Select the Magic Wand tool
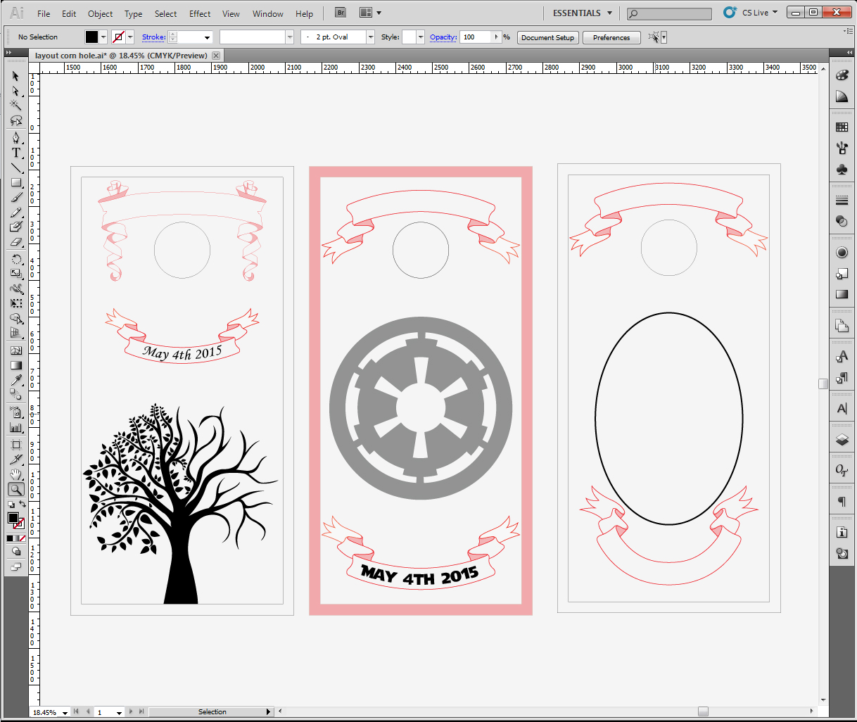This screenshot has height=722, width=857. click(16, 105)
